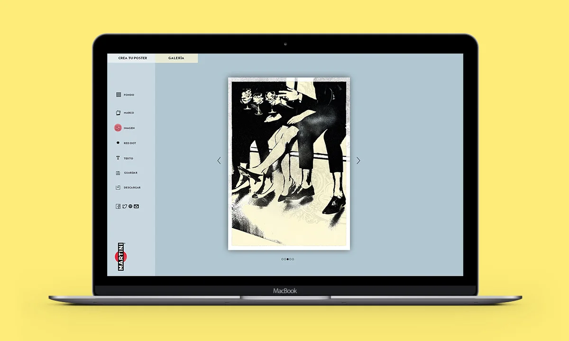Select the Fondo background square icon
Viewport: 569px width, 341px height.
click(x=119, y=95)
